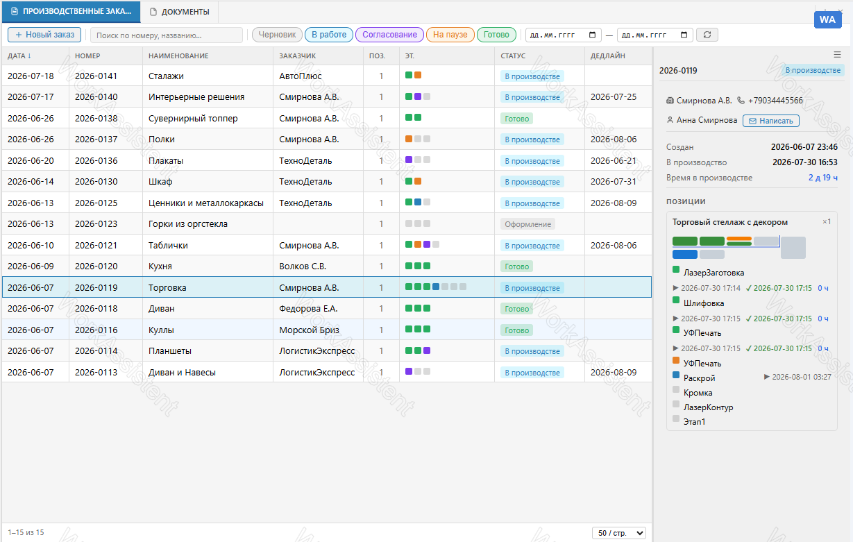Click the Написать button
The image size is (853, 542).
pos(770,121)
